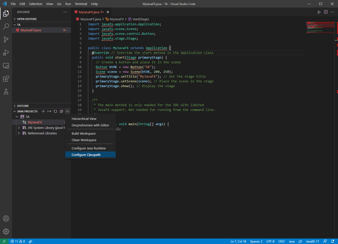Screen dimensions: 338x244
Task: Open Run and Debug view
Action: (6, 52)
